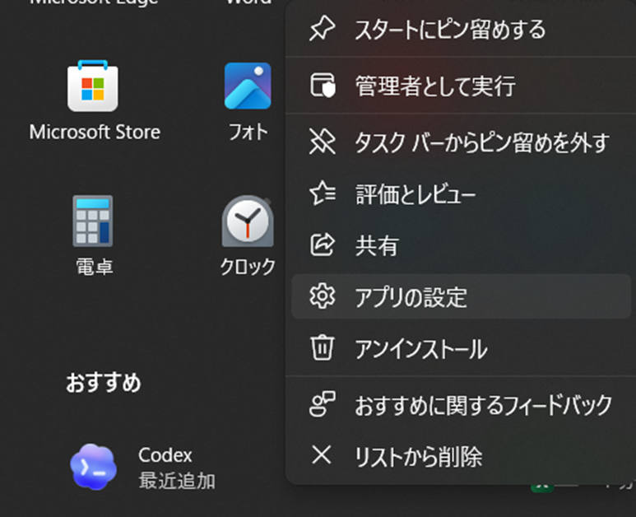Open the Microsoft Store app icon

(92, 86)
